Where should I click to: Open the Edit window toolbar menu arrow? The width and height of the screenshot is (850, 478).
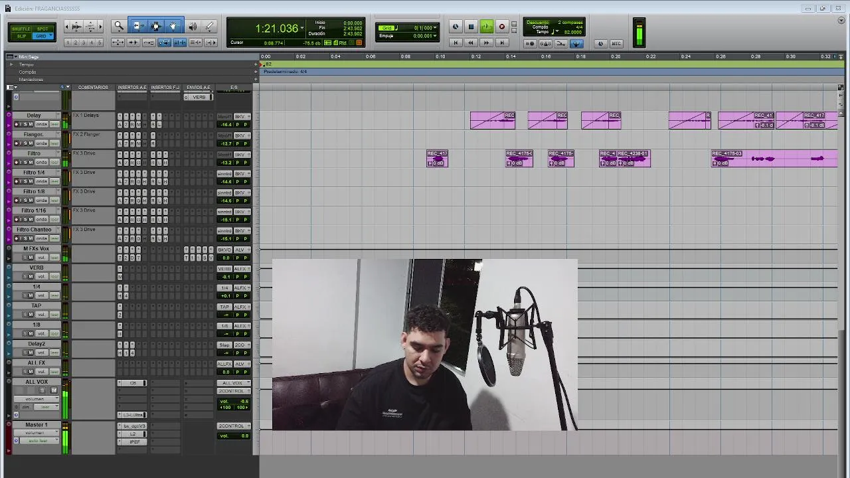(x=841, y=20)
